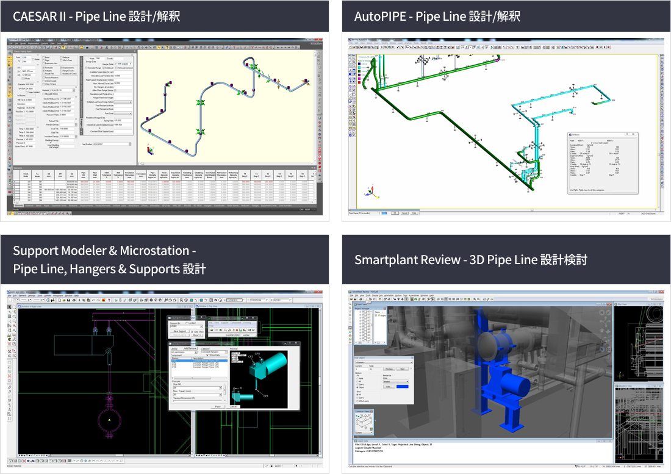Click Open icon in SmartPlant Review toolbar

[x=351, y=299]
